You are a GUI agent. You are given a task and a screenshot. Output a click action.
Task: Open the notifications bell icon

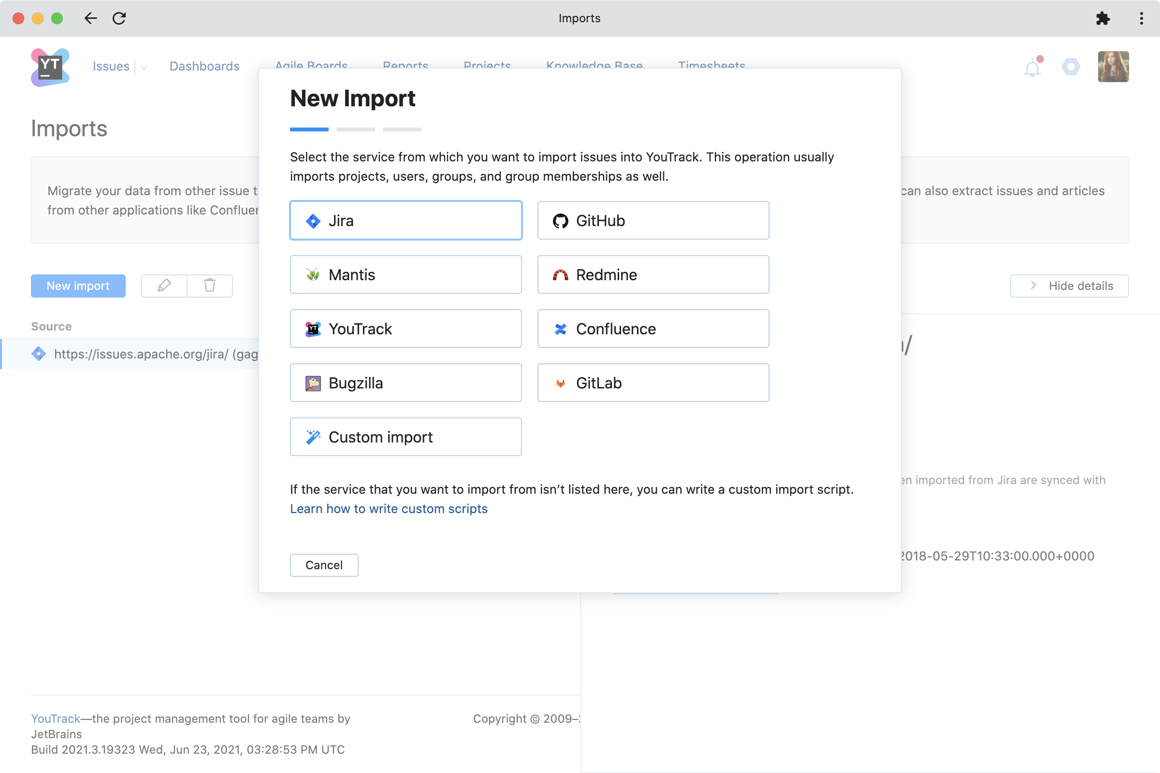[x=1032, y=68]
